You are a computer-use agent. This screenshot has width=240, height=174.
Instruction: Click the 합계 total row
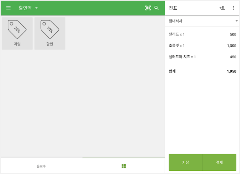pos(202,71)
